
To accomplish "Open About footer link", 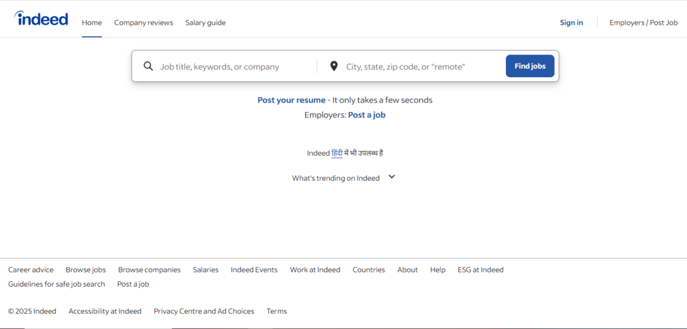I will 407,270.
